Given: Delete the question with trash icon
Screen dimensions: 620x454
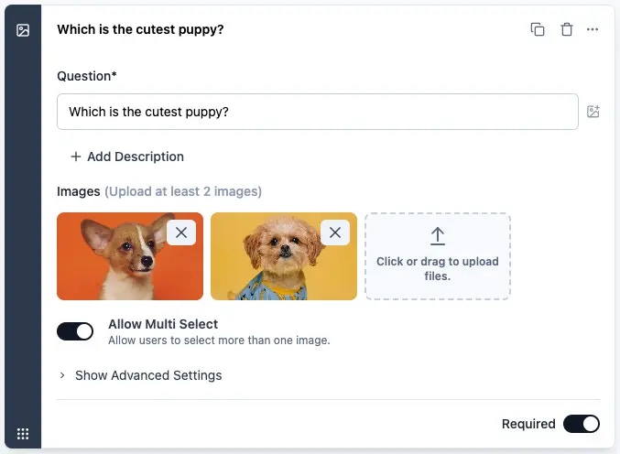Looking at the screenshot, I should 567,29.
